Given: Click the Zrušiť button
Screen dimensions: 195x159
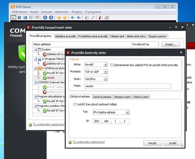Looking at the screenshot, I should point(173,143).
